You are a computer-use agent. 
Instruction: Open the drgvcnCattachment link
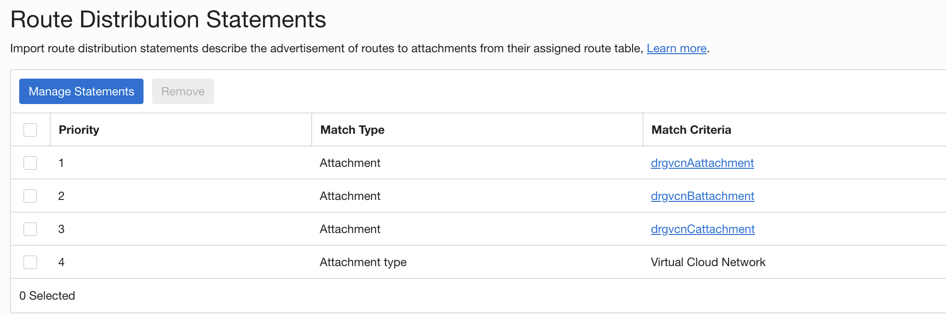click(703, 229)
